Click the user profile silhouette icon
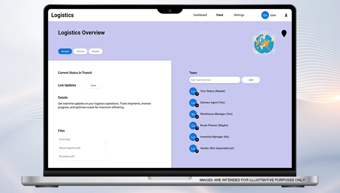This screenshot has width=340, height=193. (286, 15)
